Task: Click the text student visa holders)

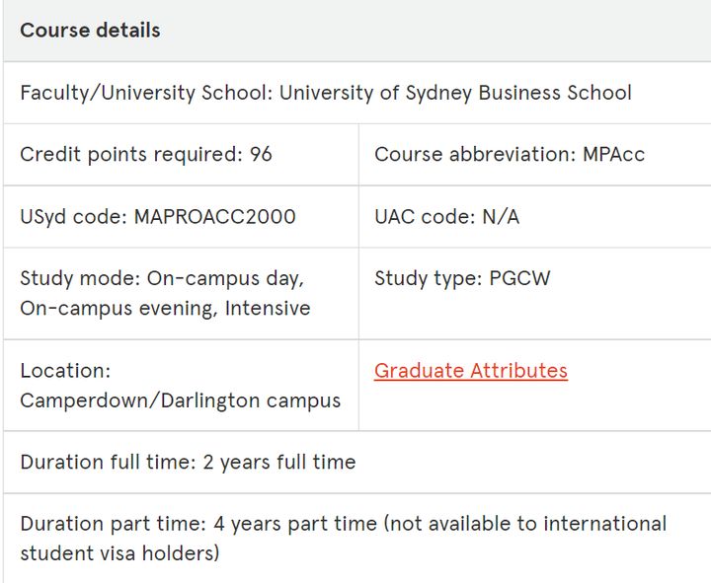Action: coord(119,553)
